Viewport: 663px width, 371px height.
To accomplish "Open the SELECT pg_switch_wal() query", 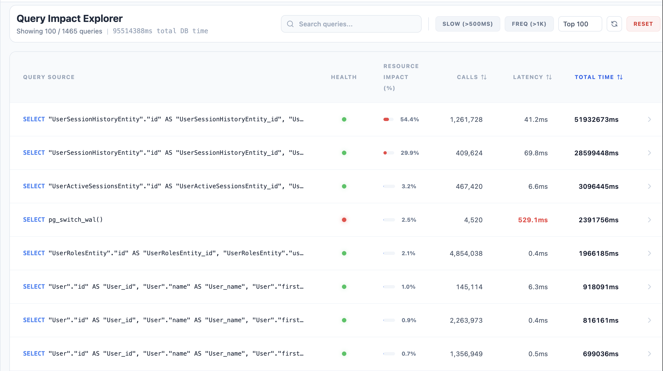I will click(63, 220).
